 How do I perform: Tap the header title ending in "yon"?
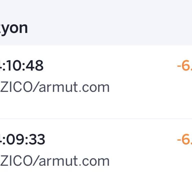tap(14, 28)
